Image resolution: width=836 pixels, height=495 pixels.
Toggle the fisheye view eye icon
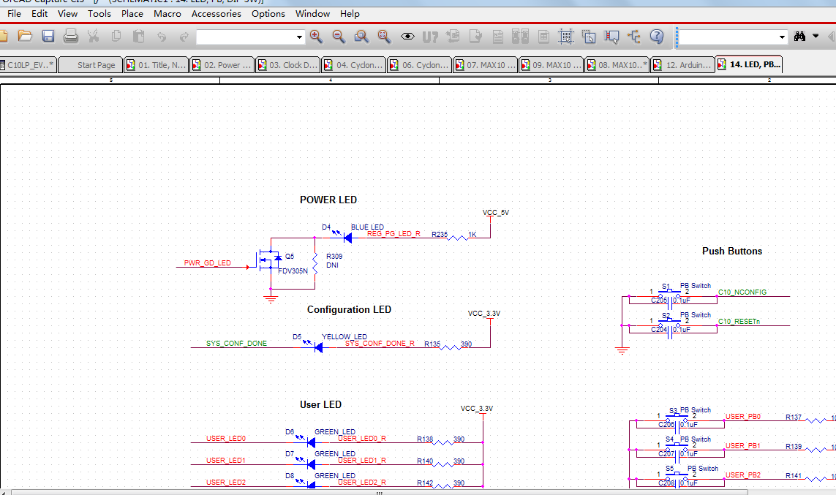(407, 37)
